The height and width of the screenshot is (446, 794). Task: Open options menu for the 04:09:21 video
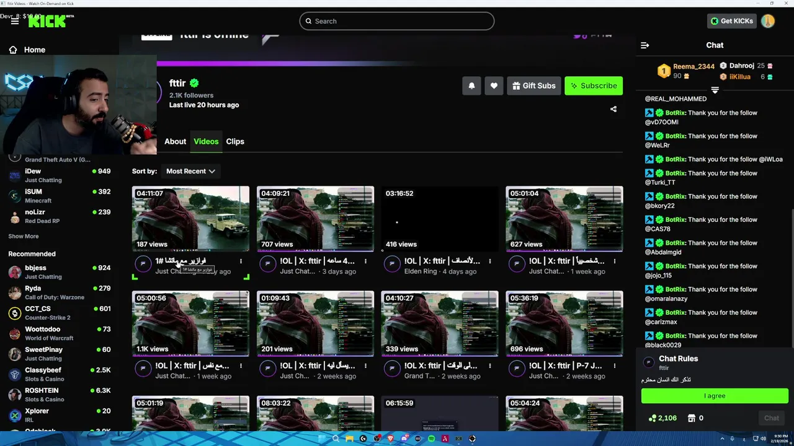pos(365,261)
